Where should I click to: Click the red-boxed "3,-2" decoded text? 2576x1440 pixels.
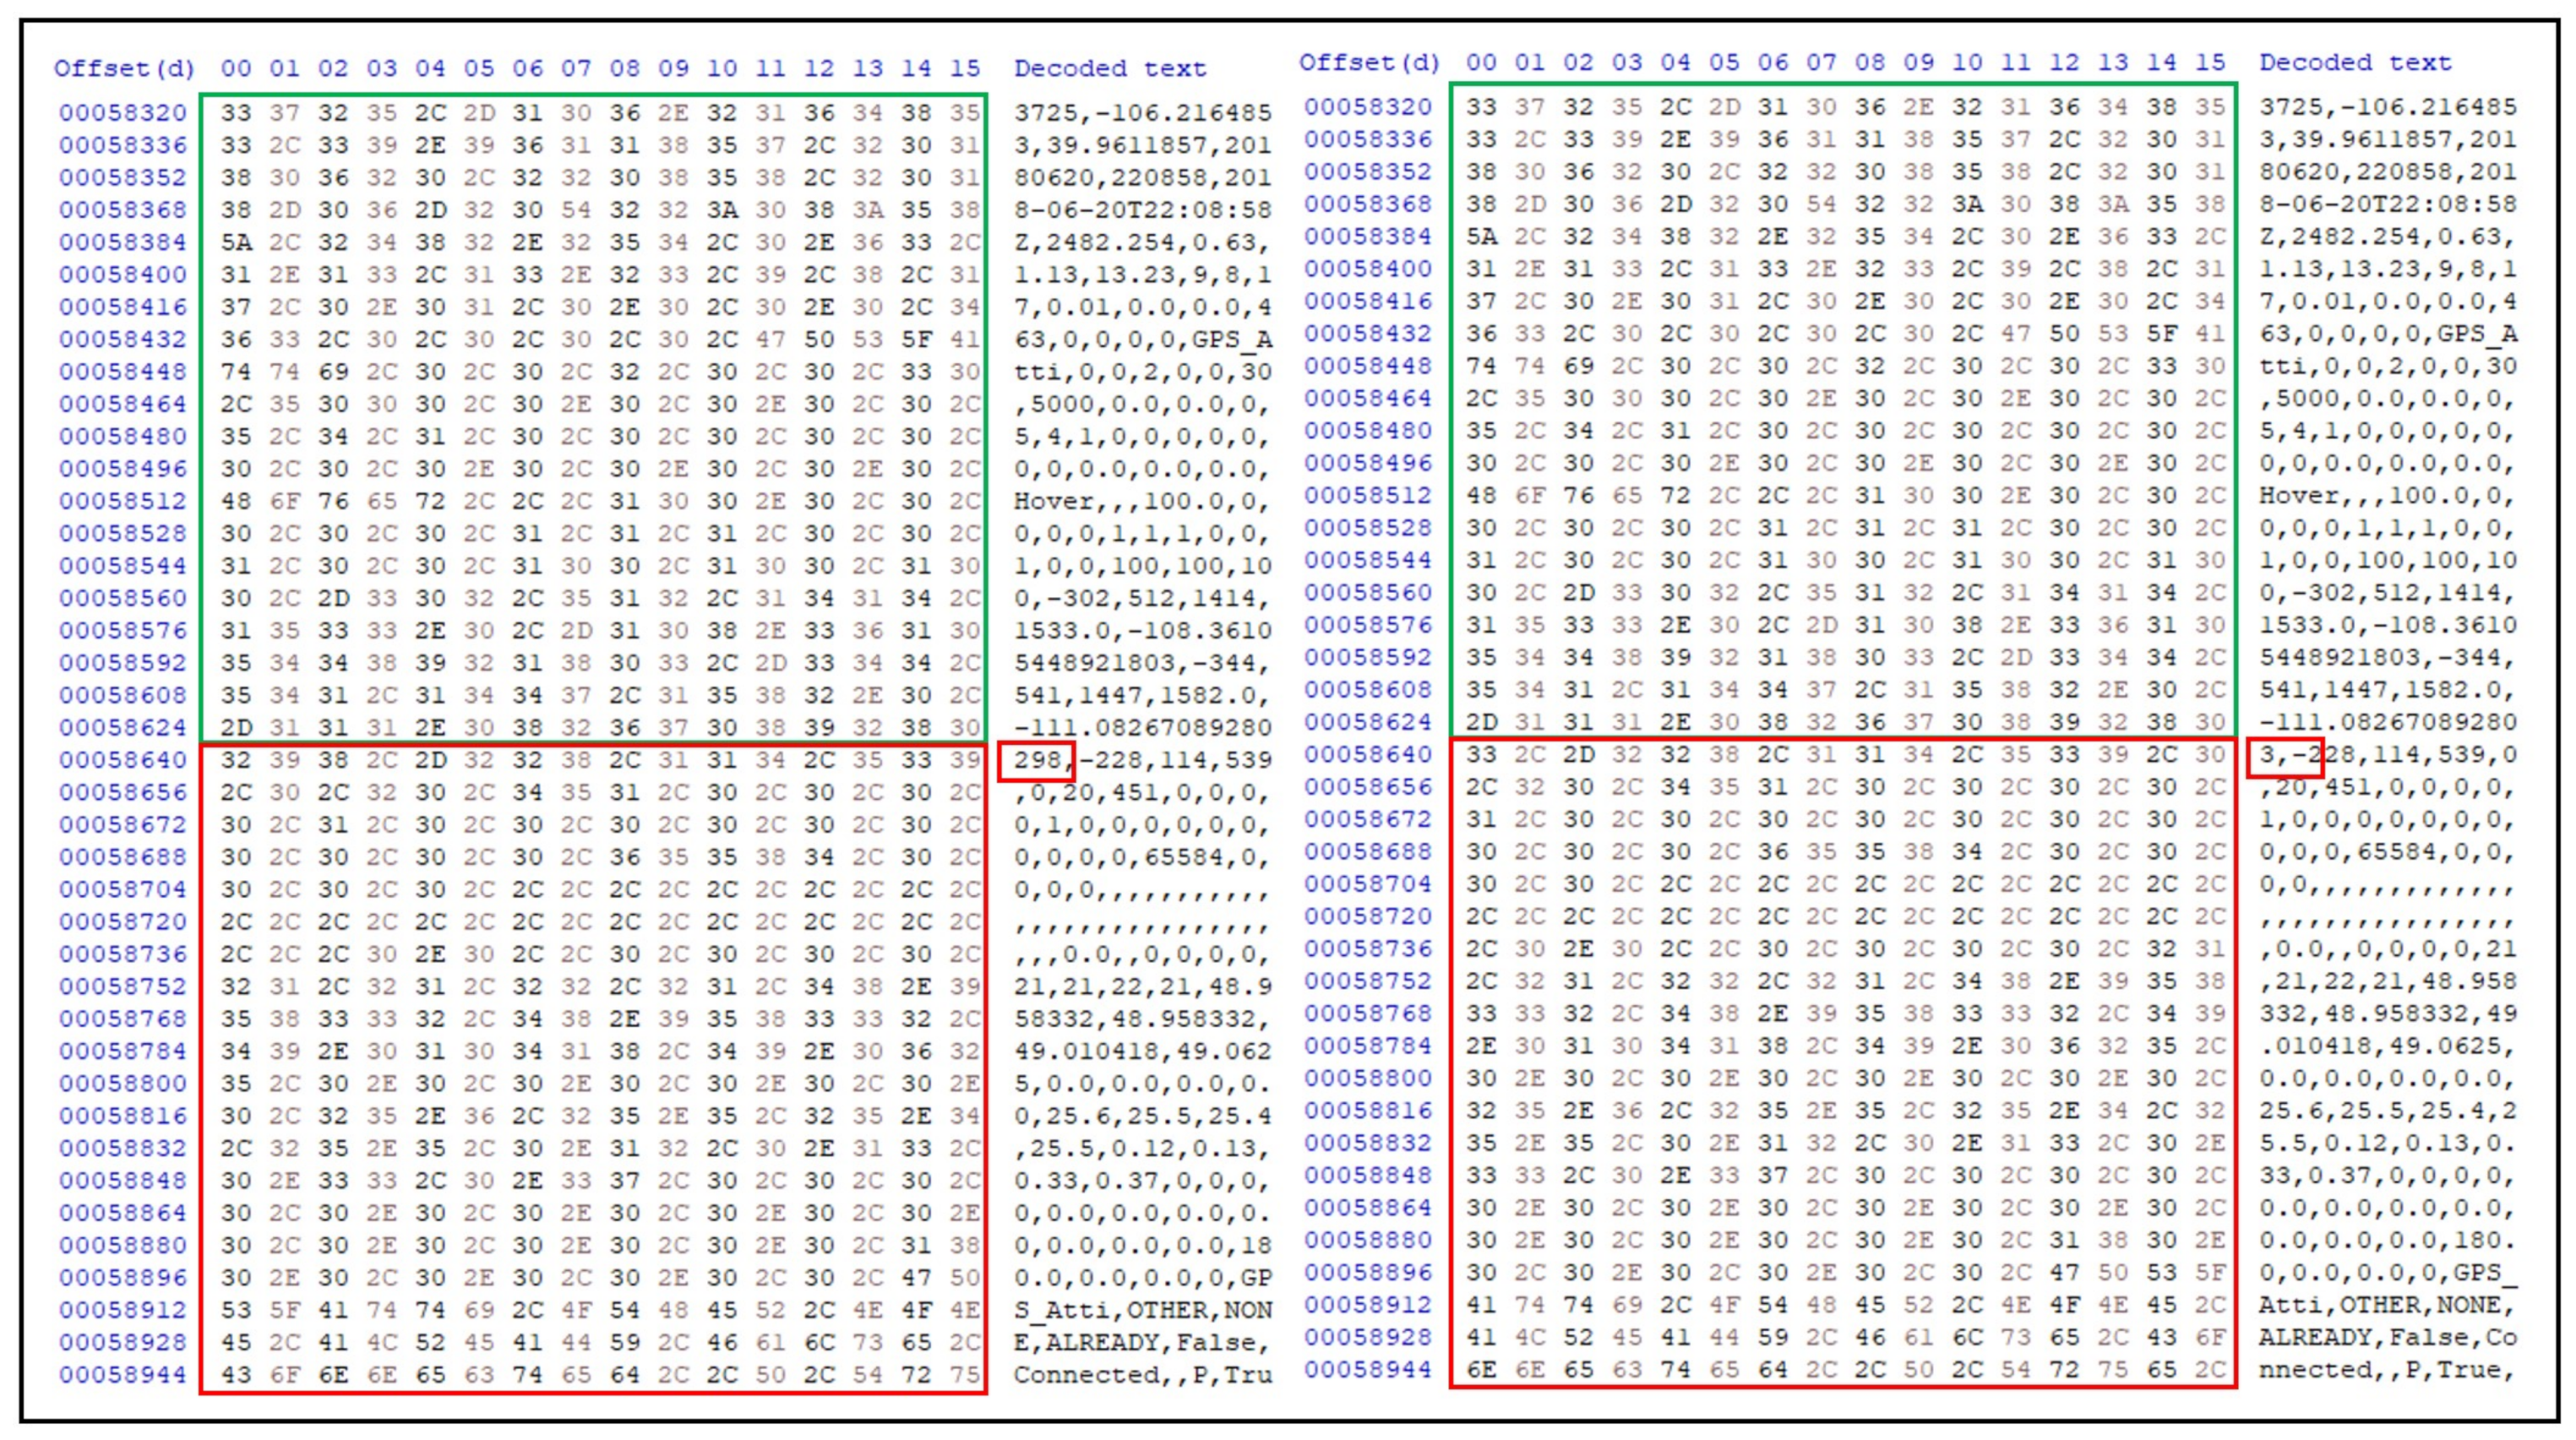2286,755
